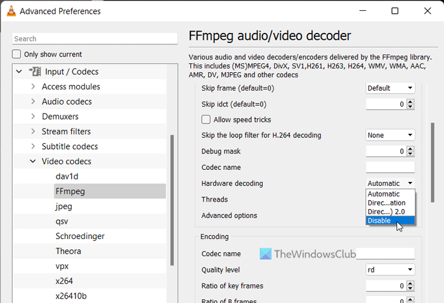Choose Direc...) 2.0 option in list
This screenshot has height=303, width=444.
pos(390,212)
